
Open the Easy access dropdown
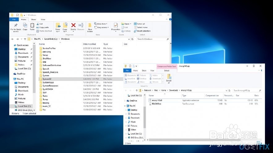[x=101, y=27]
